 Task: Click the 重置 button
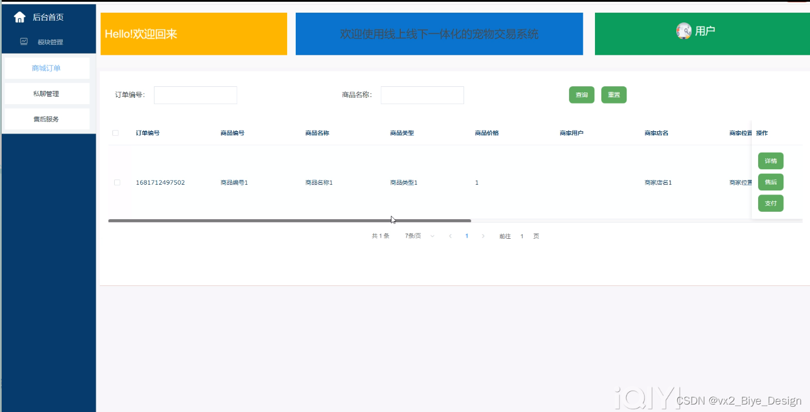point(614,95)
